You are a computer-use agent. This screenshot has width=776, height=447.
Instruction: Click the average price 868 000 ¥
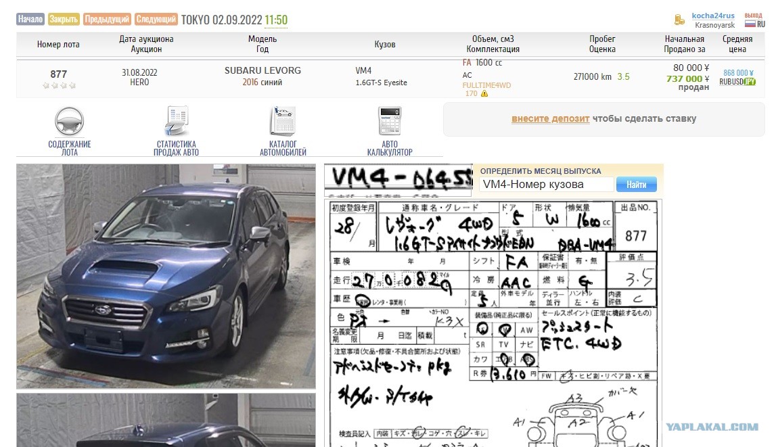(738, 72)
